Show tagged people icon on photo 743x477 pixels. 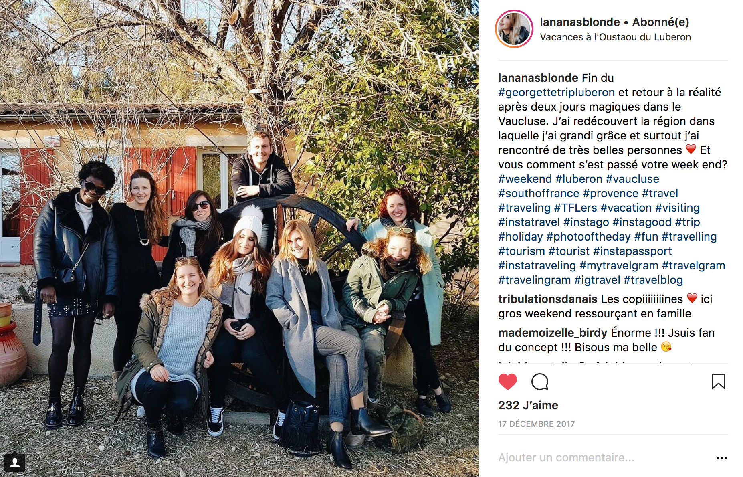click(15, 463)
